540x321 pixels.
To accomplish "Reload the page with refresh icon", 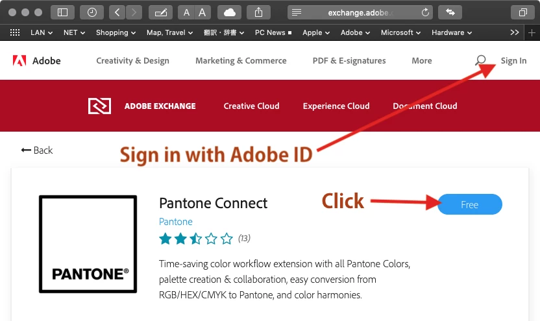I will (425, 12).
